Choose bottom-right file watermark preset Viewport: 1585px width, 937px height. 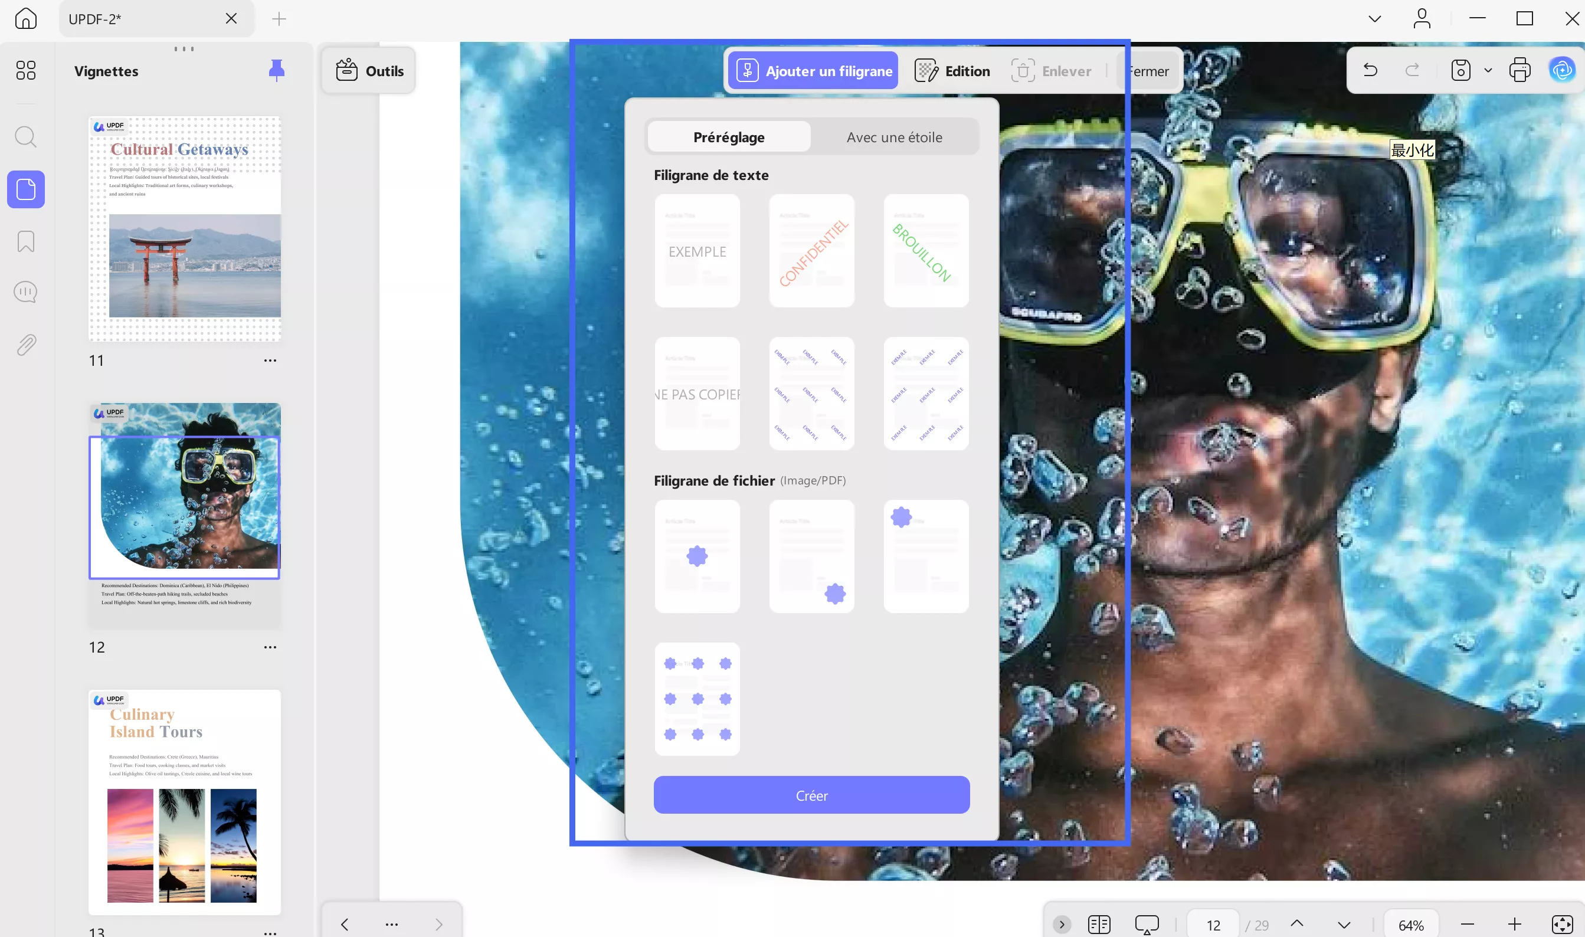click(811, 556)
